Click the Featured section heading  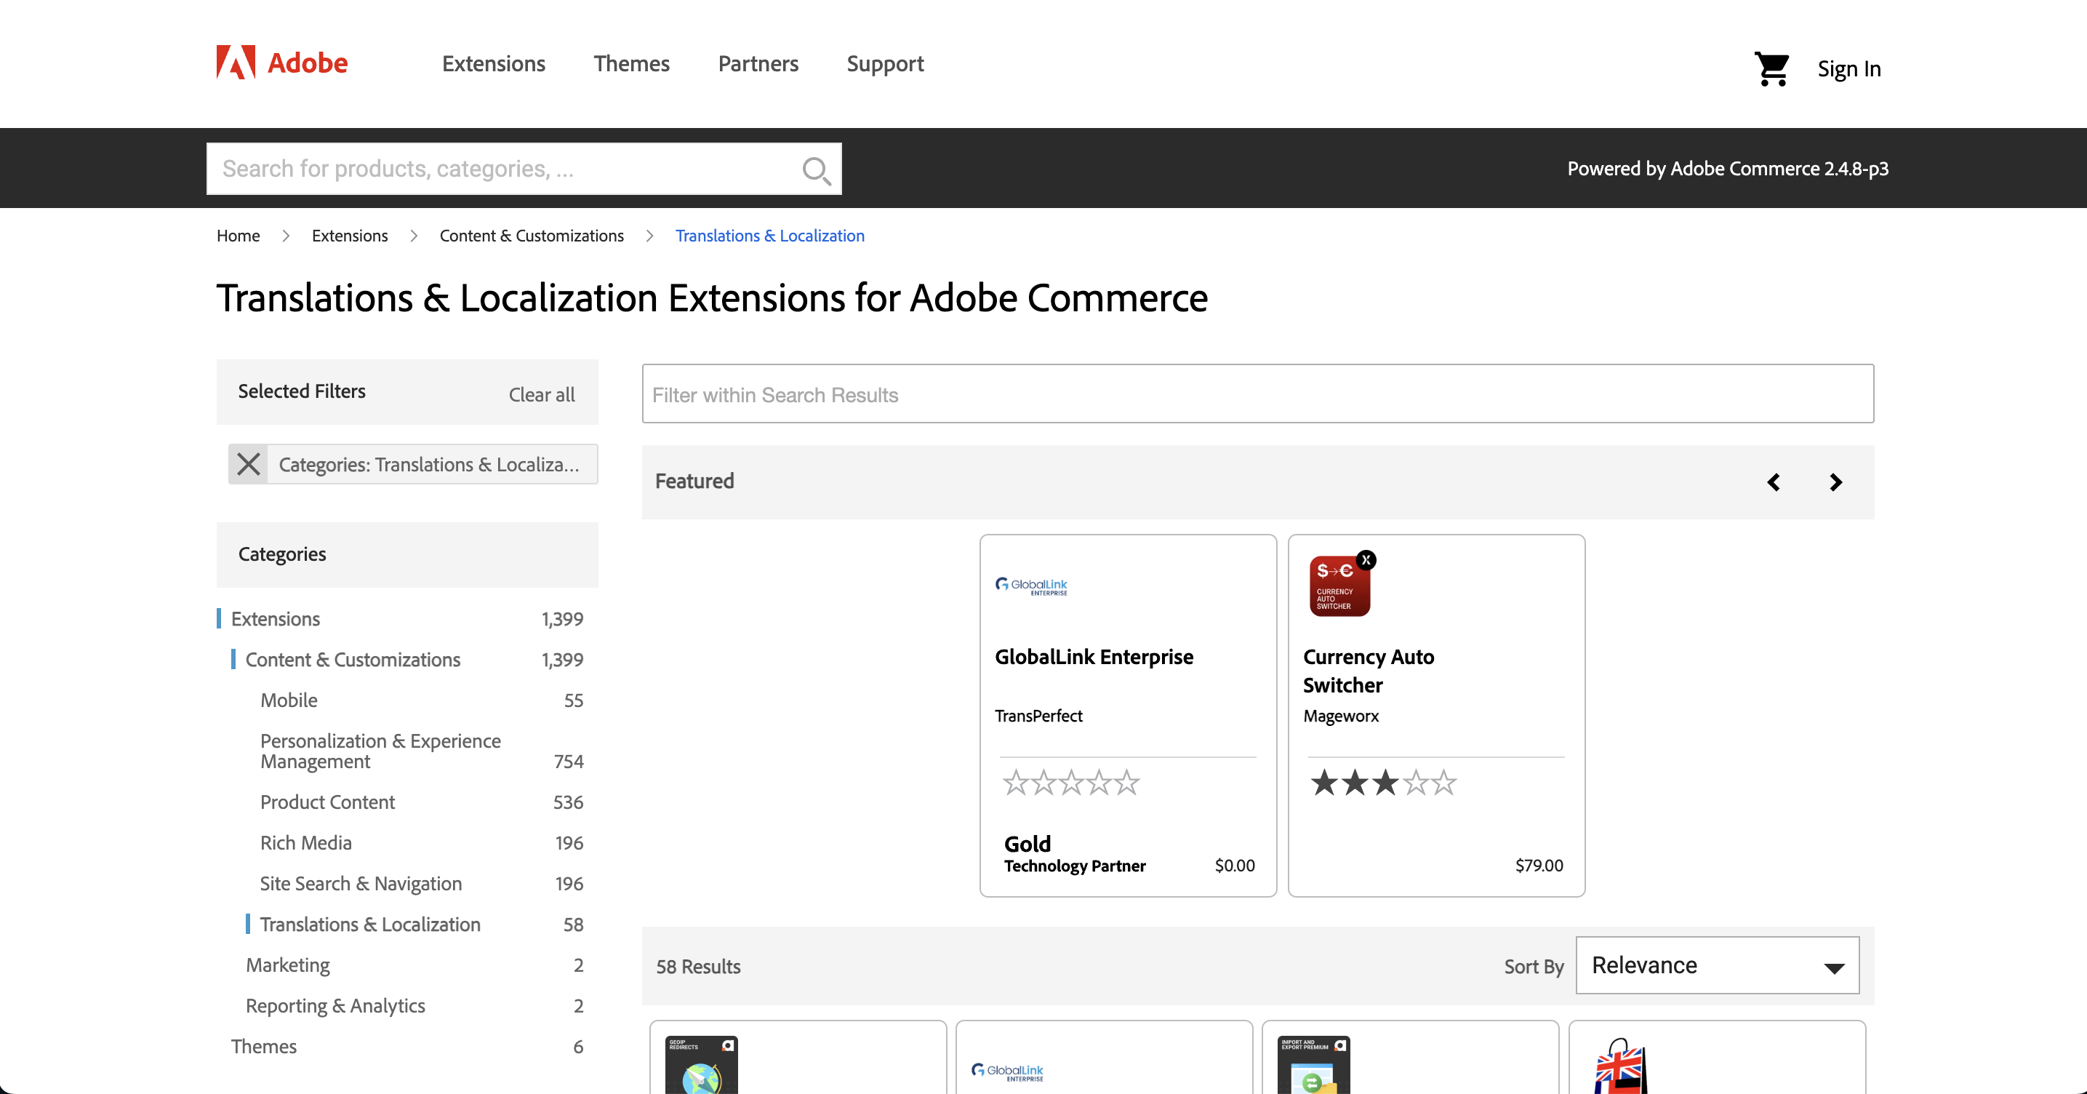coord(694,482)
